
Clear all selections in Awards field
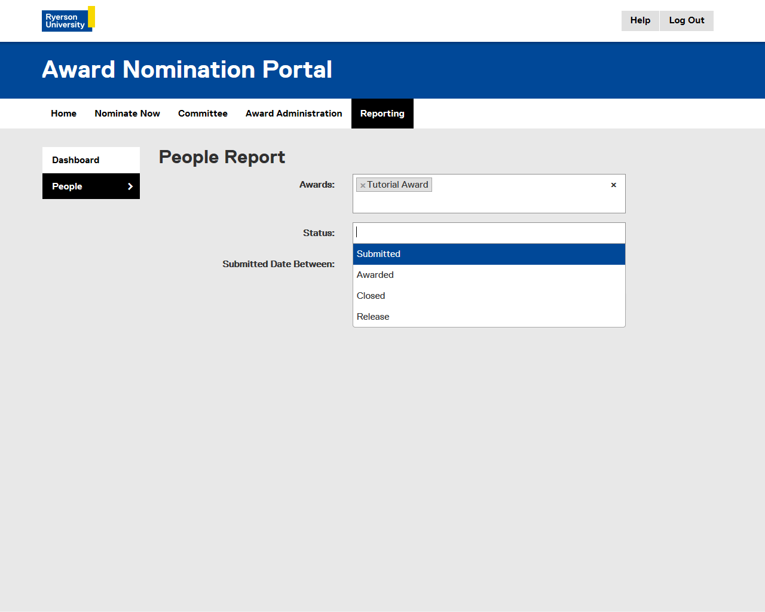pos(613,185)
